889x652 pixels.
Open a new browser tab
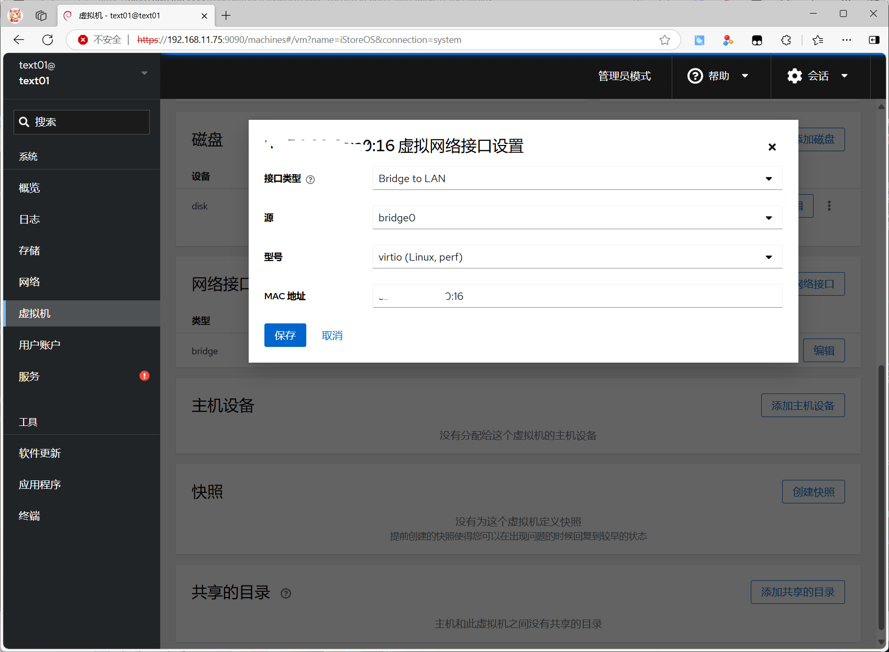click(226, 16)
